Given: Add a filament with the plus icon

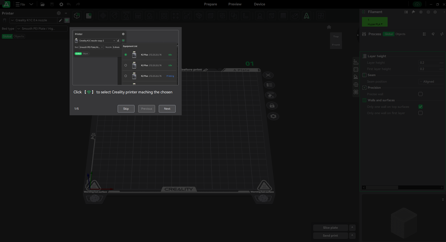Looking at the screenshot, I should [421, 12].
